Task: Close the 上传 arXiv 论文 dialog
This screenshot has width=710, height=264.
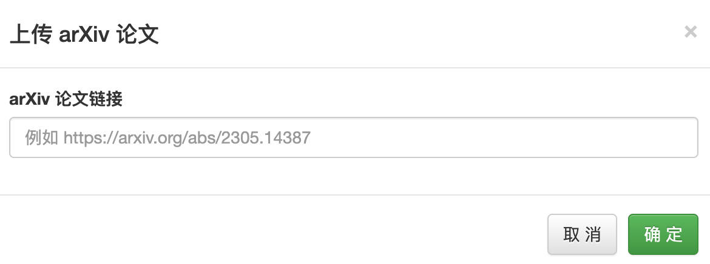Action: pos(691,32)
